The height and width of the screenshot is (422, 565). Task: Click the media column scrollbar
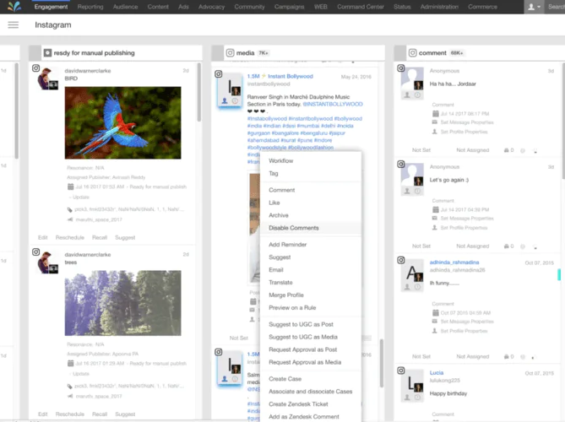[x=381, y=363]
